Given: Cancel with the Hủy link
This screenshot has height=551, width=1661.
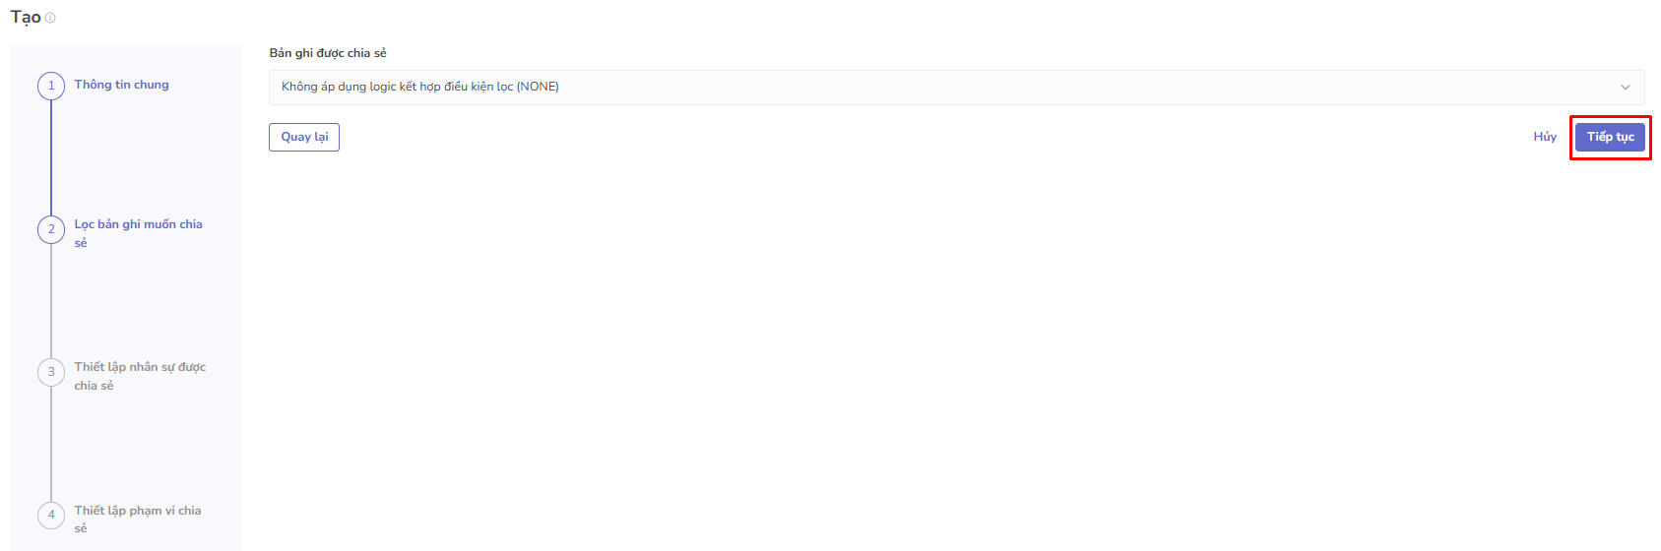Looking at the screenshot, I should [x=1545, y=137].
